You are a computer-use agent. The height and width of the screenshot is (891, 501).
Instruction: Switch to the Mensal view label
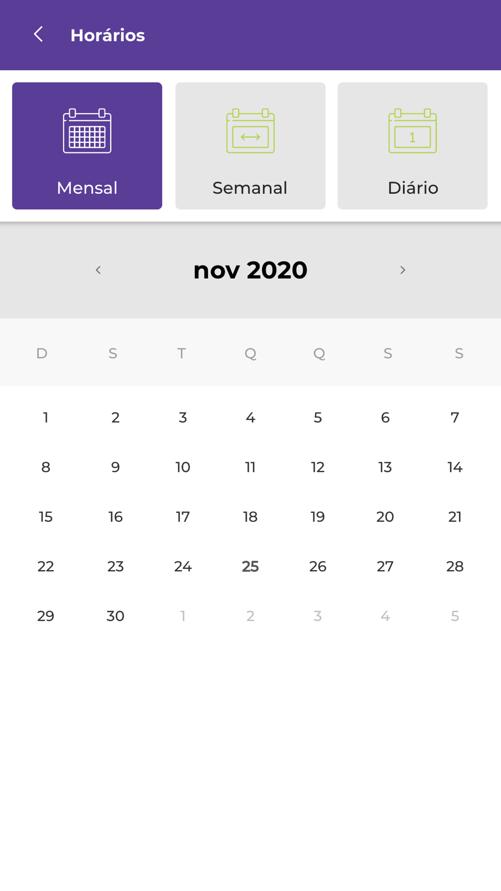87,188
